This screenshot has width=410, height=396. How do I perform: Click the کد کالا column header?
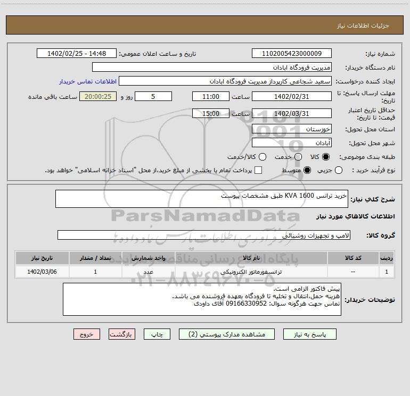[353, 258]
